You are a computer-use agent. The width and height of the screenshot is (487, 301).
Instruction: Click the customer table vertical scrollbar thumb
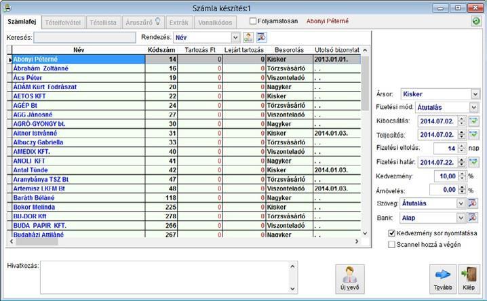point(365,83)
